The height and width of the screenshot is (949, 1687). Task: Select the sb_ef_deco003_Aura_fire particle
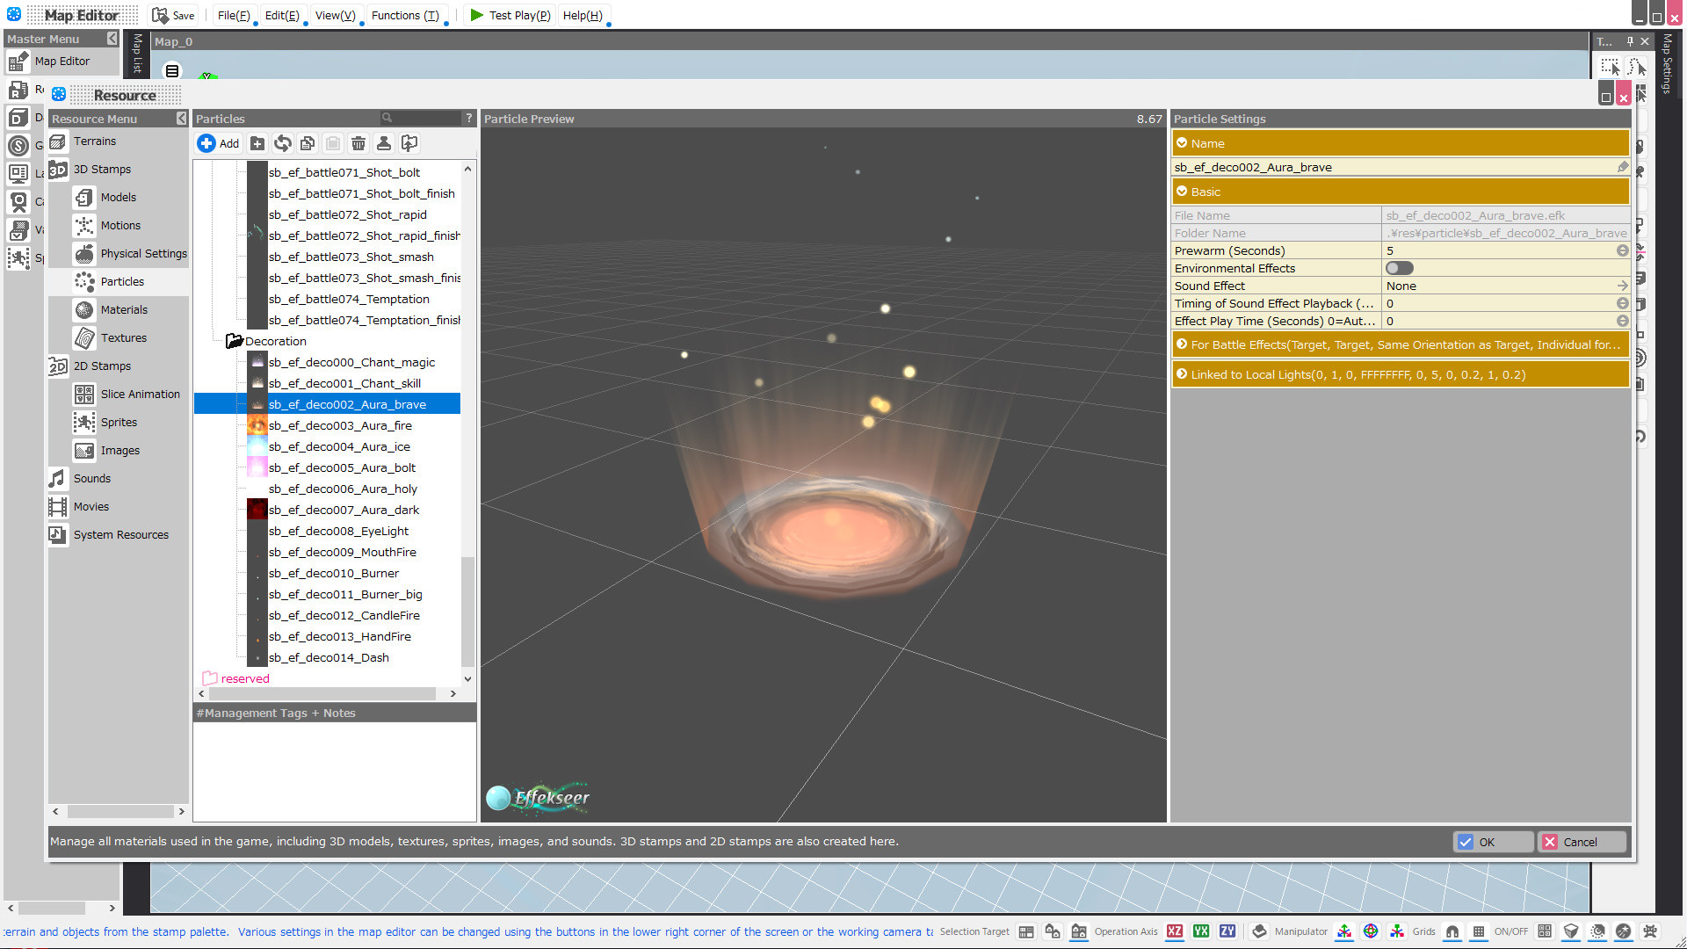click(x=341, y=425)
